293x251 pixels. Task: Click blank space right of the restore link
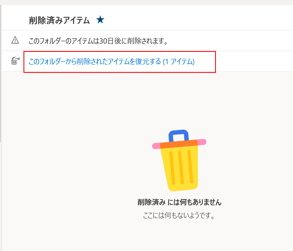pyautogui.click(x=254, y=61)
